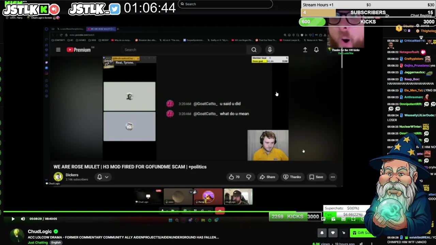Click chat username Anthraxman

(x=414, y=97)
